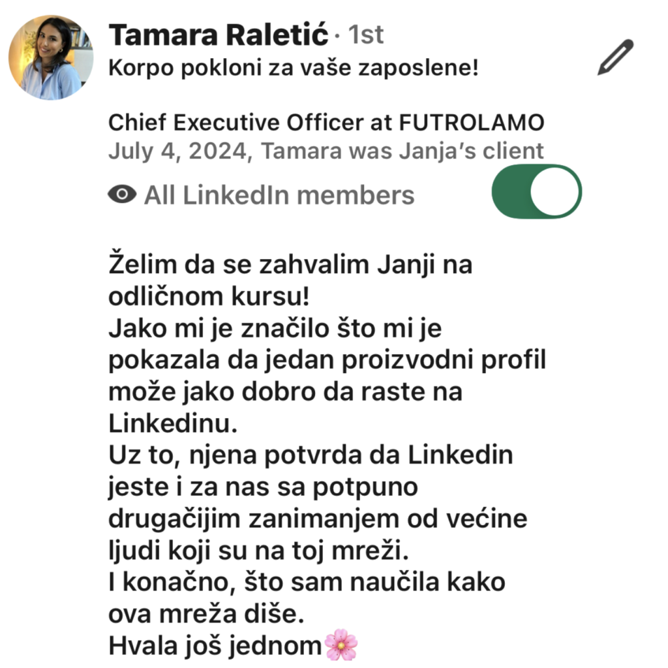Click the eye visibility icon
This screenshot has width=668, height=668.
point(122,194)
